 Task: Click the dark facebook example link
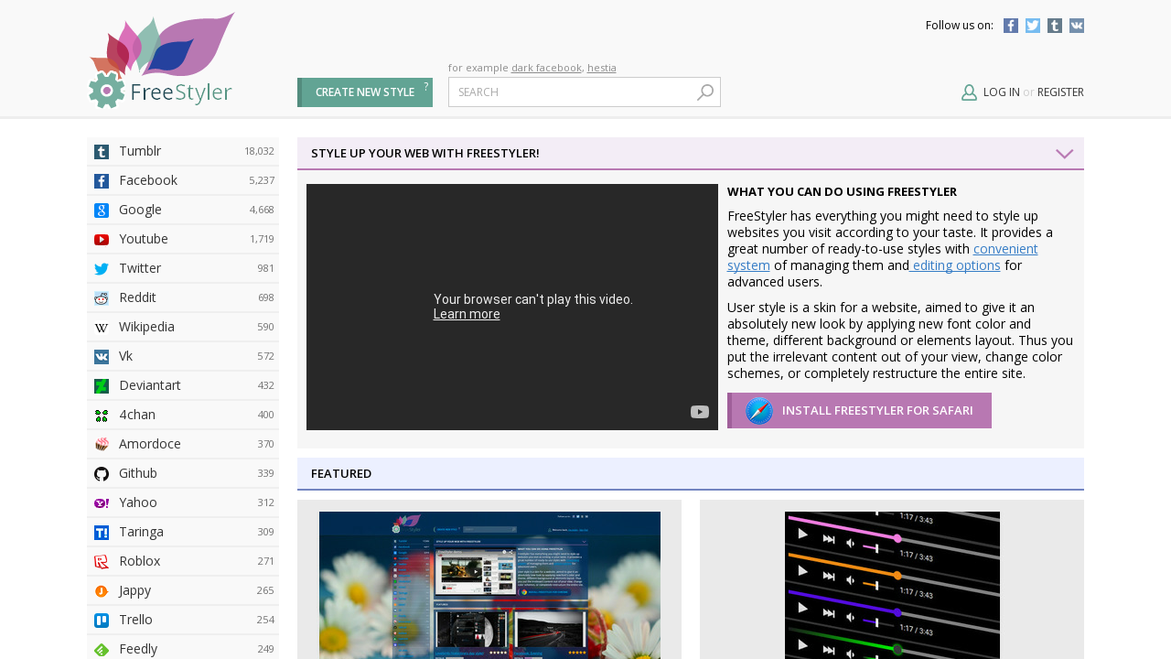pos(546,68)
